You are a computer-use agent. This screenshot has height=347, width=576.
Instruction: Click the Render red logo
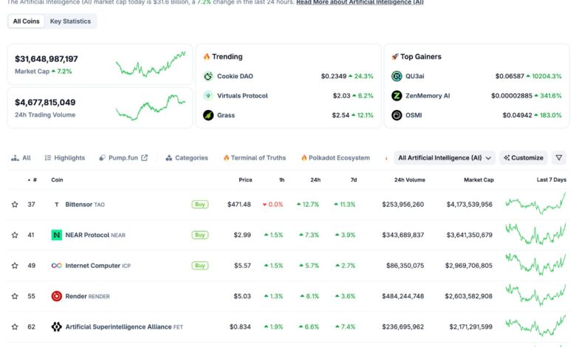[x=57, y=296]
